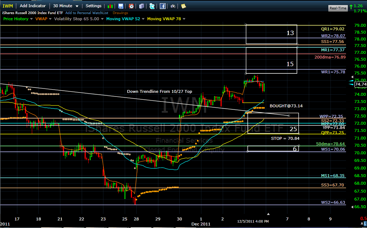This screenshot has height=228, width=367.
Task: Click the trendline endpoint handle near WPP
Action: [289, 116]
